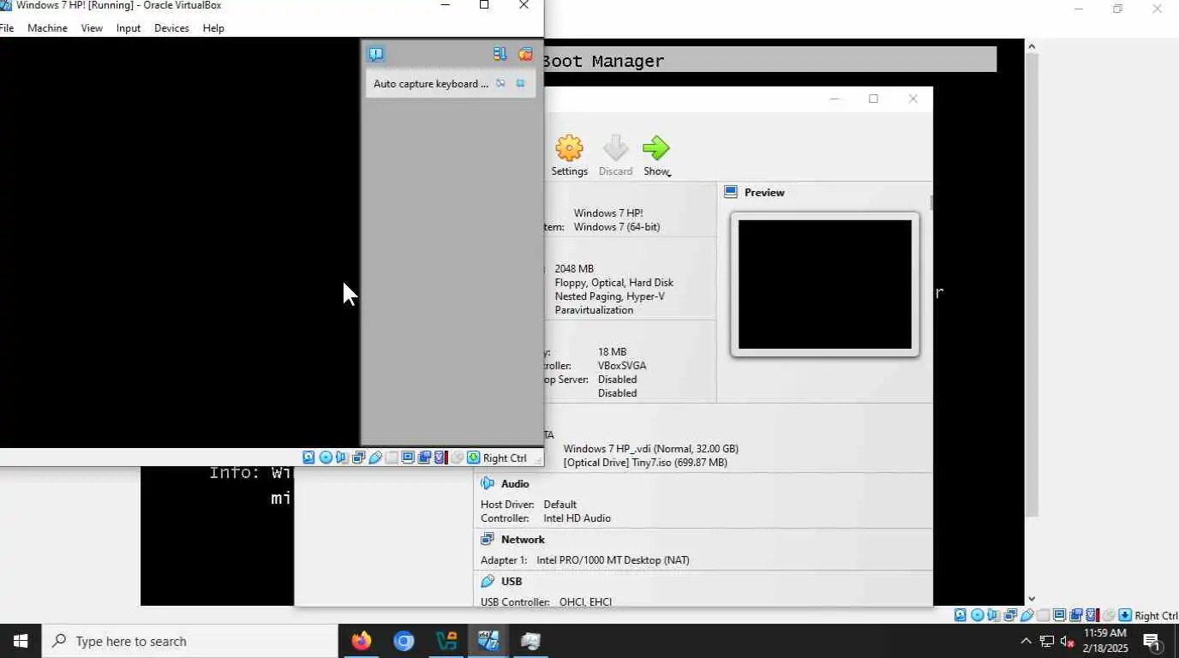Show hidden system tray icons
The height and width of the screenshot is (658, 1179).
[x=1026, y=641]
